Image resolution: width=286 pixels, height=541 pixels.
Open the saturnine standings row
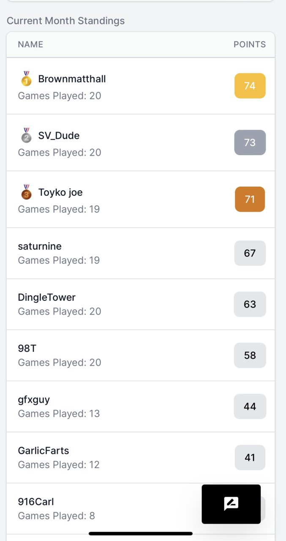[x=141, y=253]
